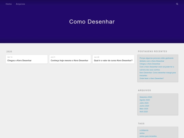Open Qual é o valor do curso post
Image resolution: width=184 pixels, height=138 pixels.
tap(113, 59)
